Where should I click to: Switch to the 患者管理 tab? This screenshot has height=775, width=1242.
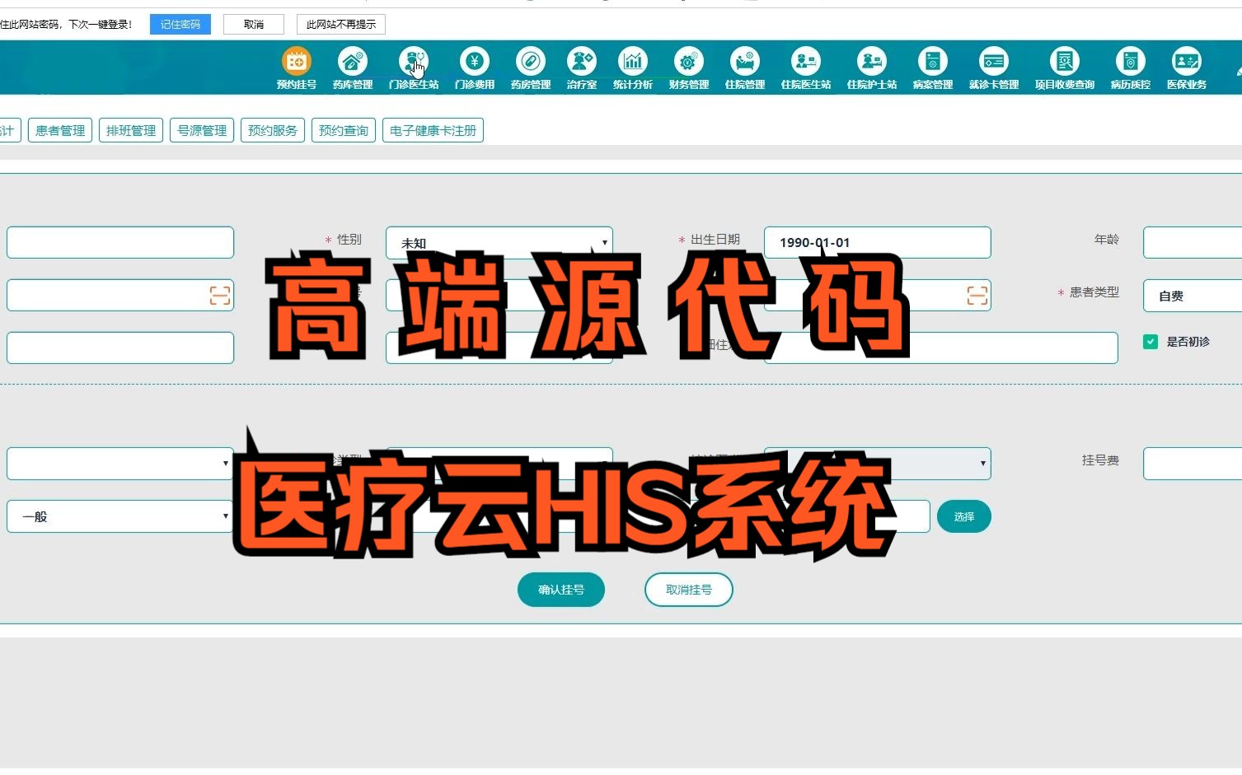click(x=59, y=129)
